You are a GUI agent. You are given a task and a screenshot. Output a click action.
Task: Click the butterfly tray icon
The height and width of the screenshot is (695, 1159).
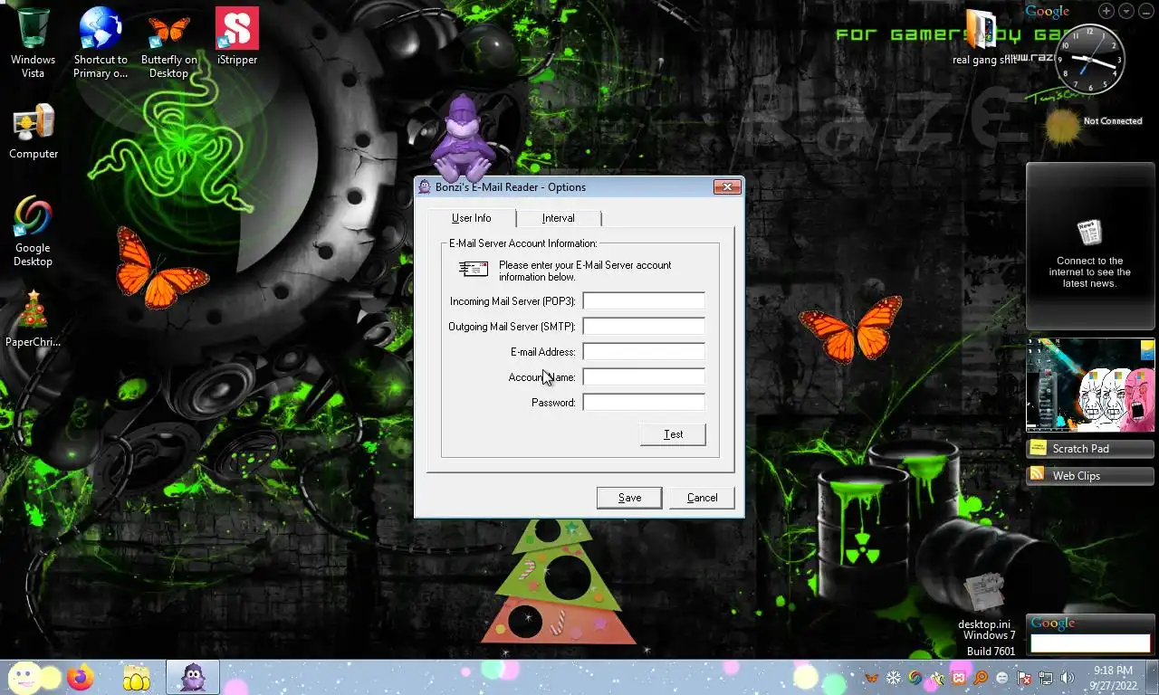coord(871,678)
